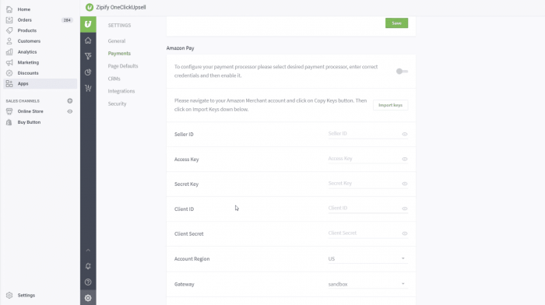Open the funnels icon in dark bar
Screen dimensions: 545x305
coord(88,56)
